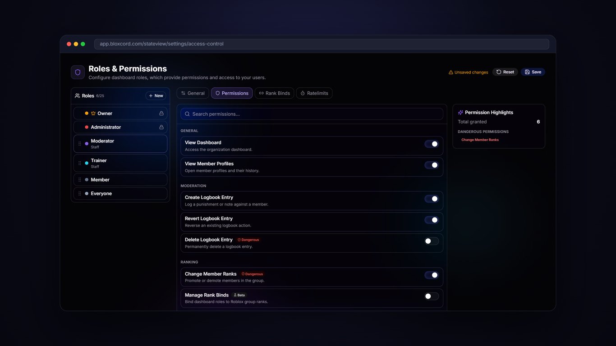Click Change Member Ranks under Dangerous Permissions

click(x=480, y=140)
